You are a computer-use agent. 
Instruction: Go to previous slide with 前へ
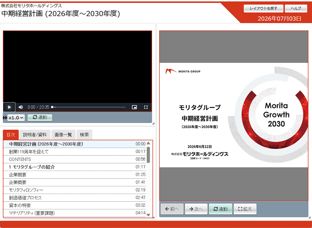pos(172,209)
